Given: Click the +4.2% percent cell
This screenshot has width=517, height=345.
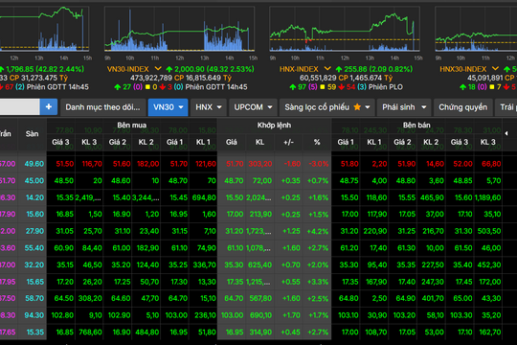Looking at the screenshot, I should [318, 231].
